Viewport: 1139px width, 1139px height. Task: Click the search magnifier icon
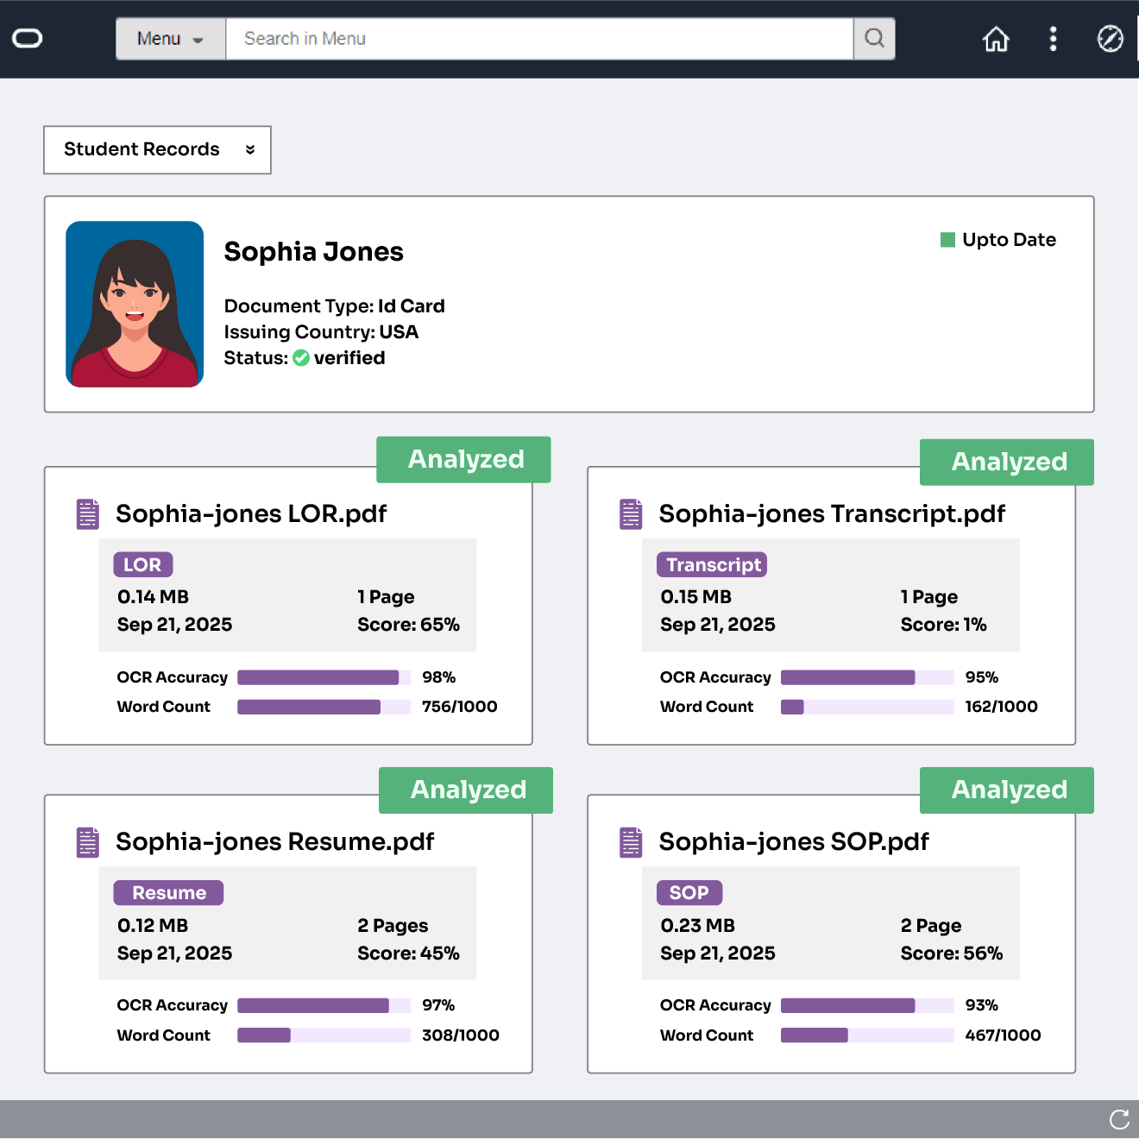[x=874, y=39]
